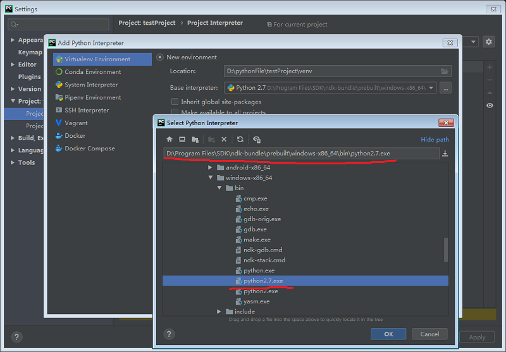The height and width of the screenshot is (352, 506).
Task: Open help in Settings window
Action: click(x=17, y=337)
